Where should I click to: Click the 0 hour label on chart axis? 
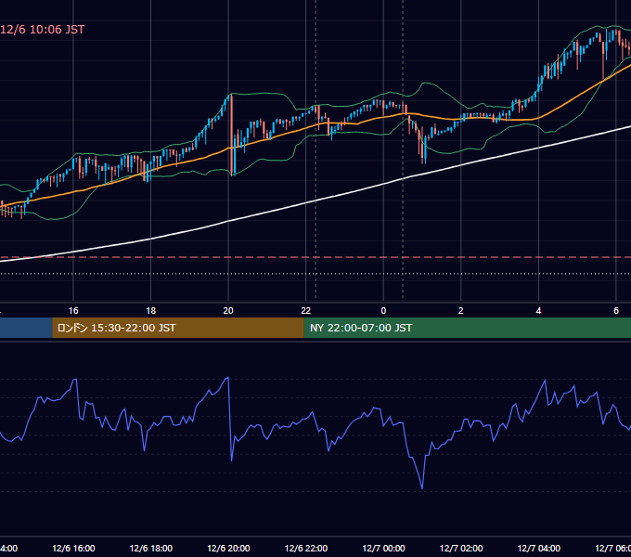point(383,311)
